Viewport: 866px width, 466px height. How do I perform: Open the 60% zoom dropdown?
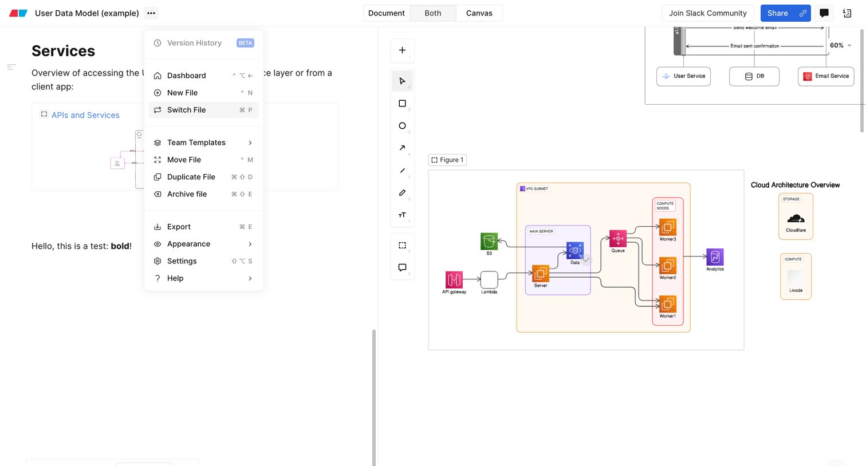[x=840, y=45]
